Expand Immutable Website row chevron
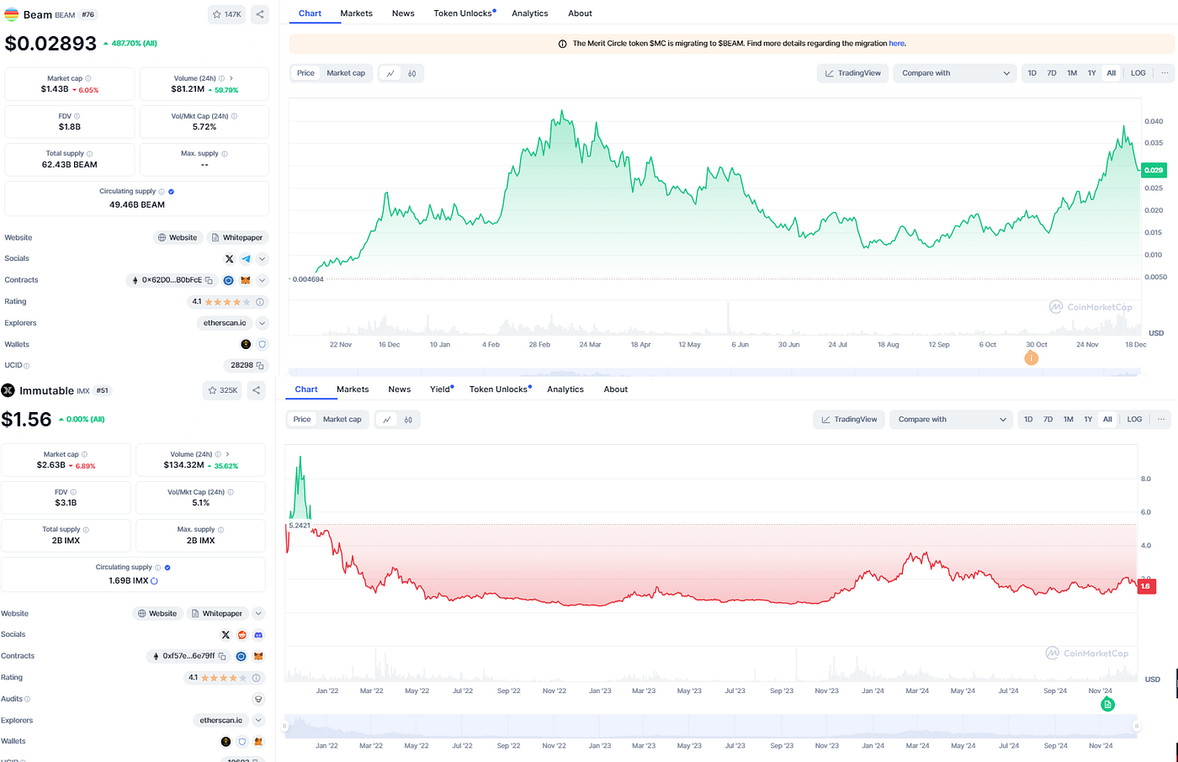This screenshot has width=1178, height=762. click(258, 614)
